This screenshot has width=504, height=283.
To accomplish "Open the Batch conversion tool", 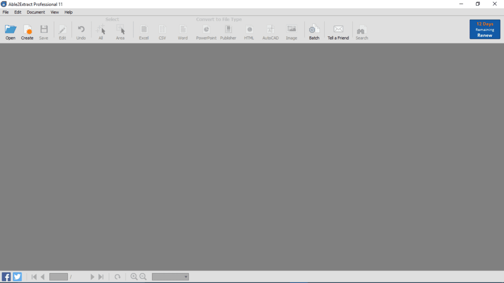I will pyautogui.click(x=314, y=29).
